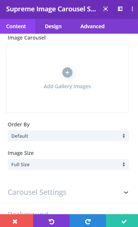Click the Add Gallery Images text
This screenshot has height=227, width=138.
click(x=67, y=86)
